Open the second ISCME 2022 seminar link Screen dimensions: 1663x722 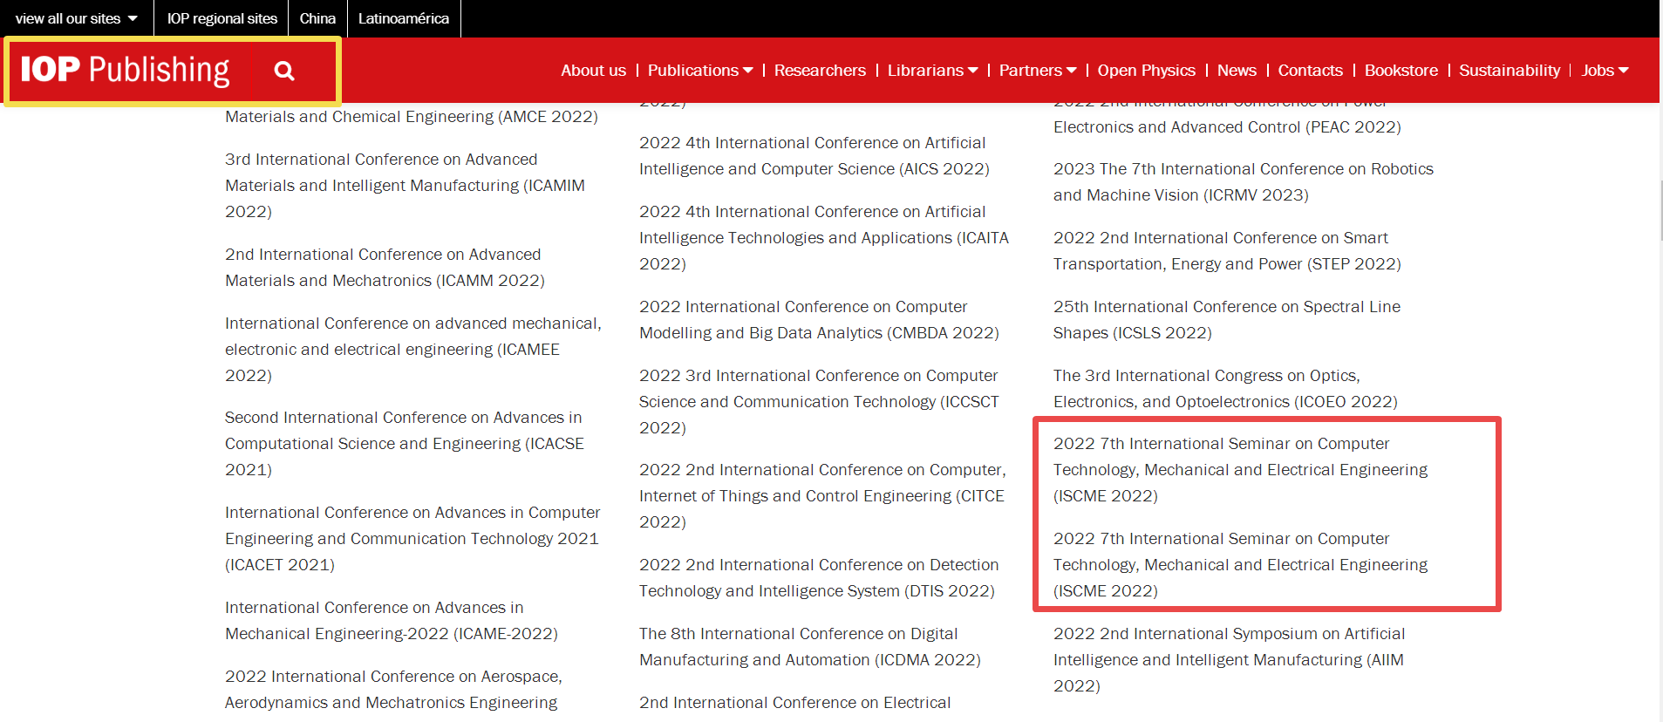[1240, 565]
